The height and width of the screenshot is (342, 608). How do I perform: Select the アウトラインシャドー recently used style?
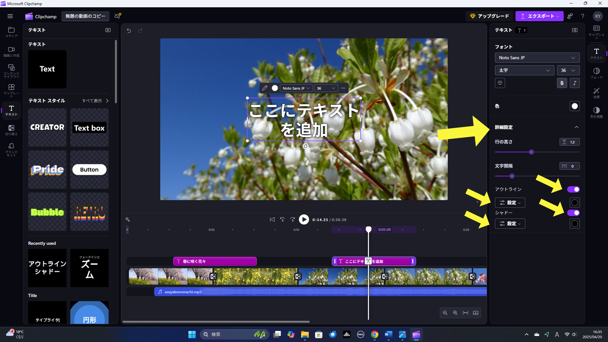click(x=47, y=268)
